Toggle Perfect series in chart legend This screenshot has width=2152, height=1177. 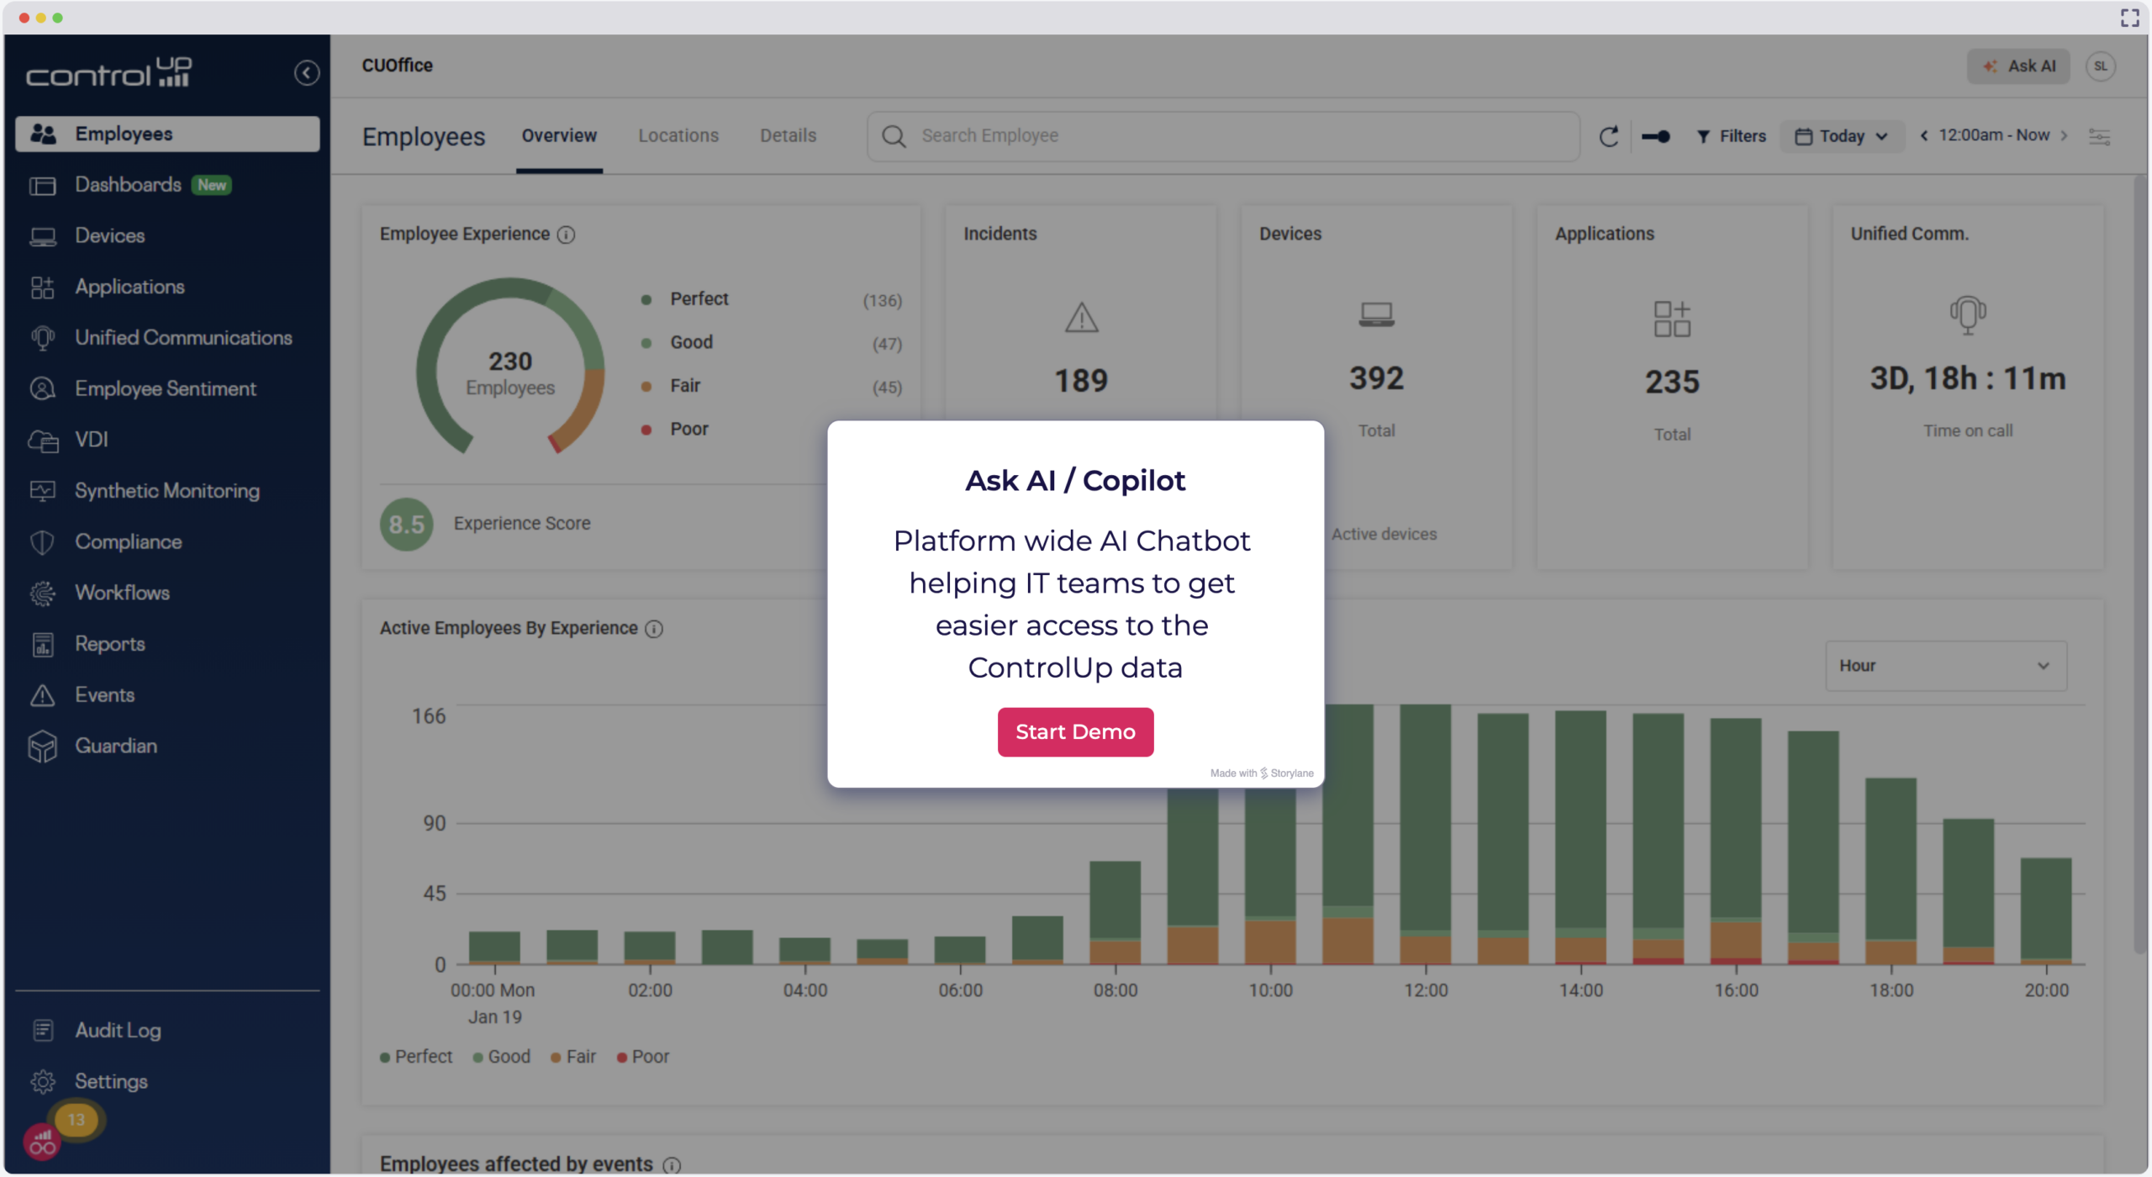[416, 1057]
